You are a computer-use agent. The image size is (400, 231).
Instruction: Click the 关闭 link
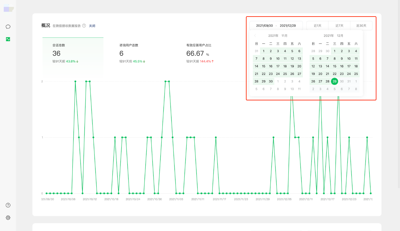[x=92, y=26]
